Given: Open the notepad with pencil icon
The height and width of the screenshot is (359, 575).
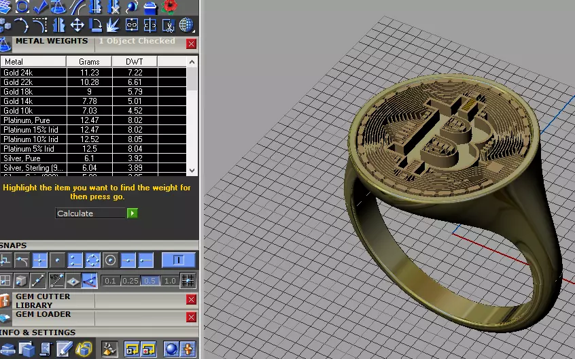Looking at the screenshot, I should [65, 349].
